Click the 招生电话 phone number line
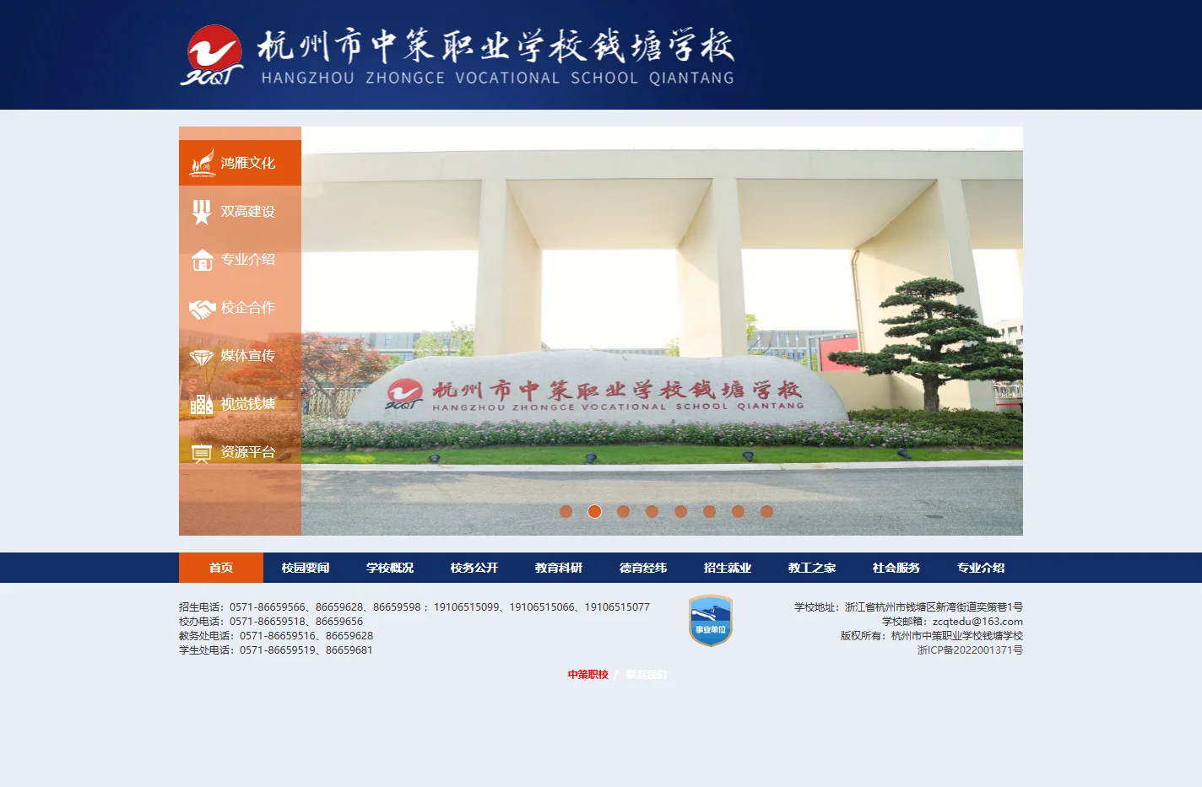The height and width of the screenshot is (787, 1202). (414, 607)
